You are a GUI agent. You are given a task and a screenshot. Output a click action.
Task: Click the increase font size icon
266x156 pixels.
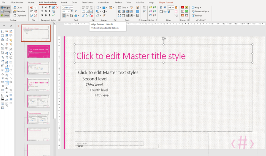point(72,11)
